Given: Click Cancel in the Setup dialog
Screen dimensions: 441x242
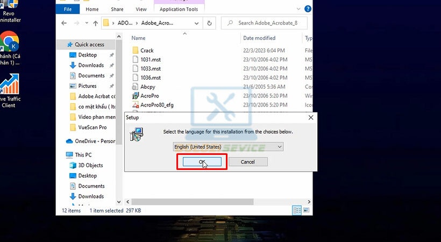Looking at the screenshot, I should pyautogui.click(x=248, y=162).
